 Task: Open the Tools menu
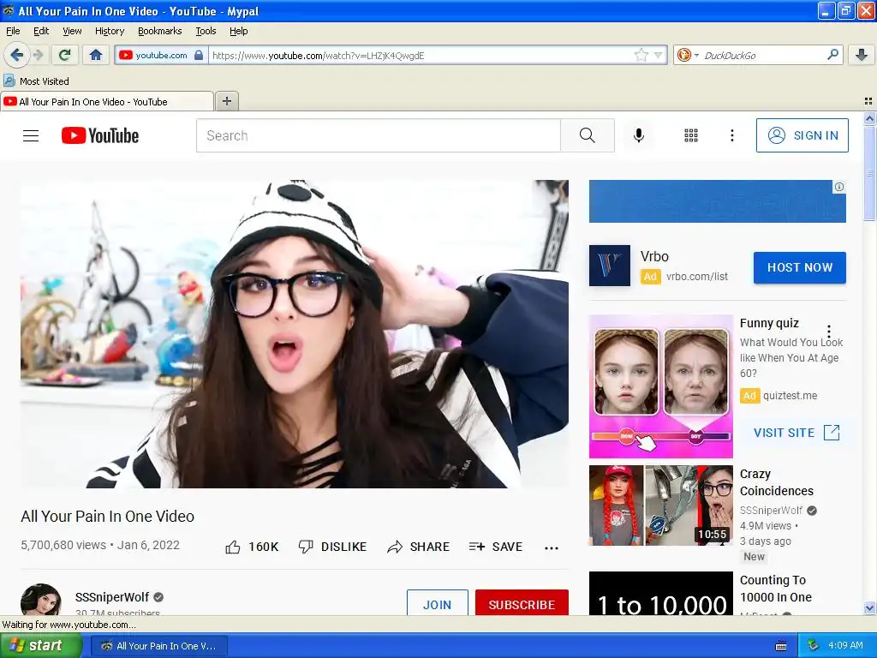[206, 31]
